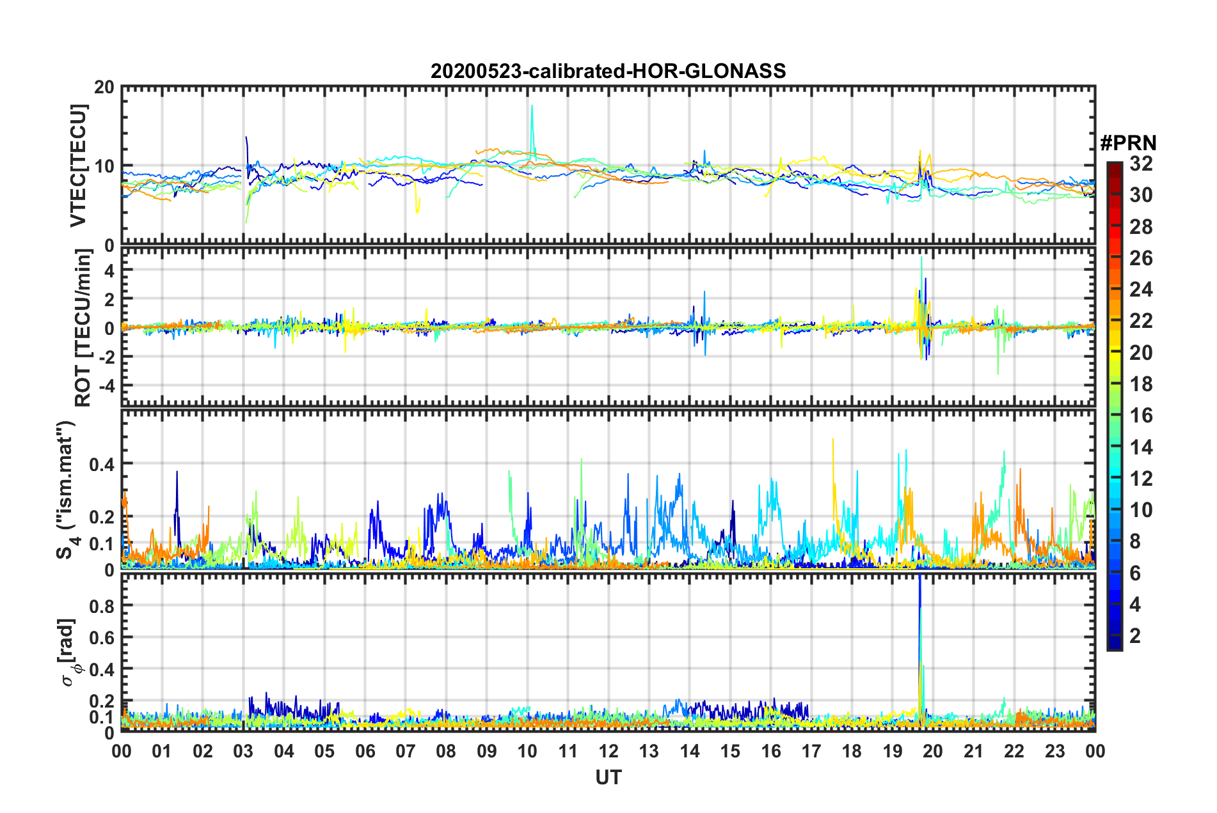The width and height of the screenshot is (1217, 813).
Task: Click ROT y-axis tick label 4
Action: tap(109, 271)
